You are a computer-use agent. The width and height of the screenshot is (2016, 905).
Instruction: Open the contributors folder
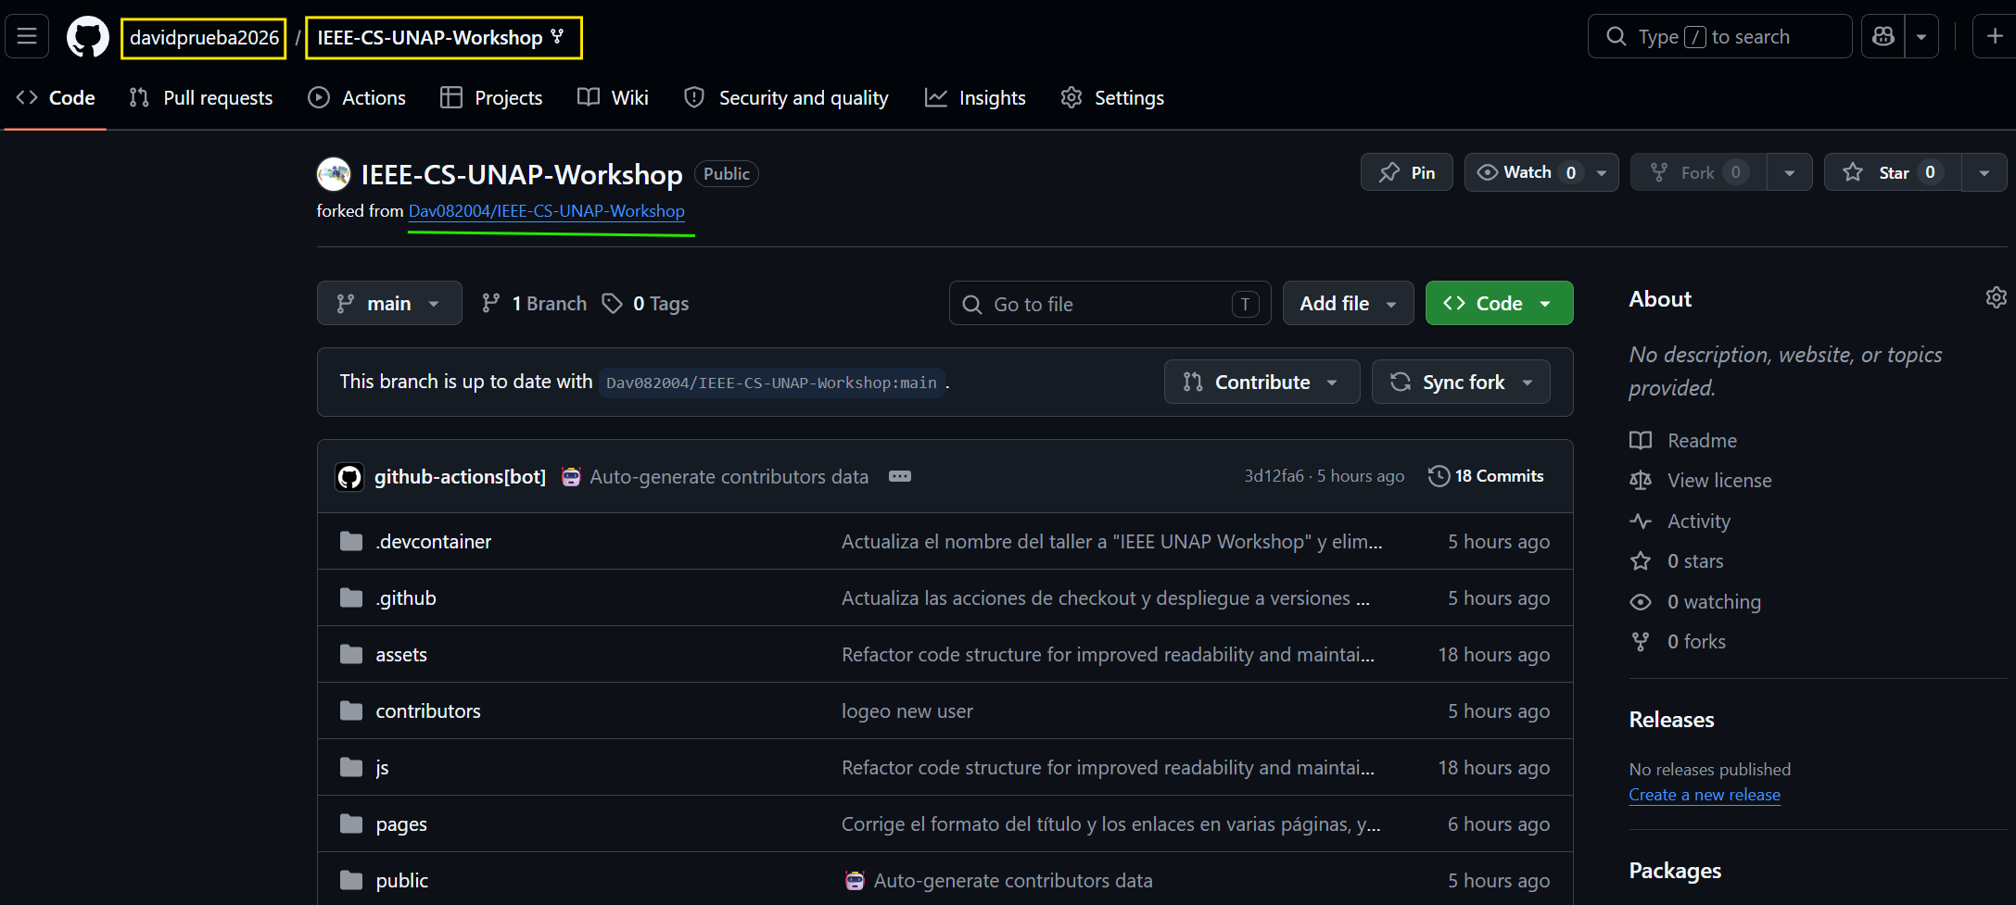click(428, 711)
